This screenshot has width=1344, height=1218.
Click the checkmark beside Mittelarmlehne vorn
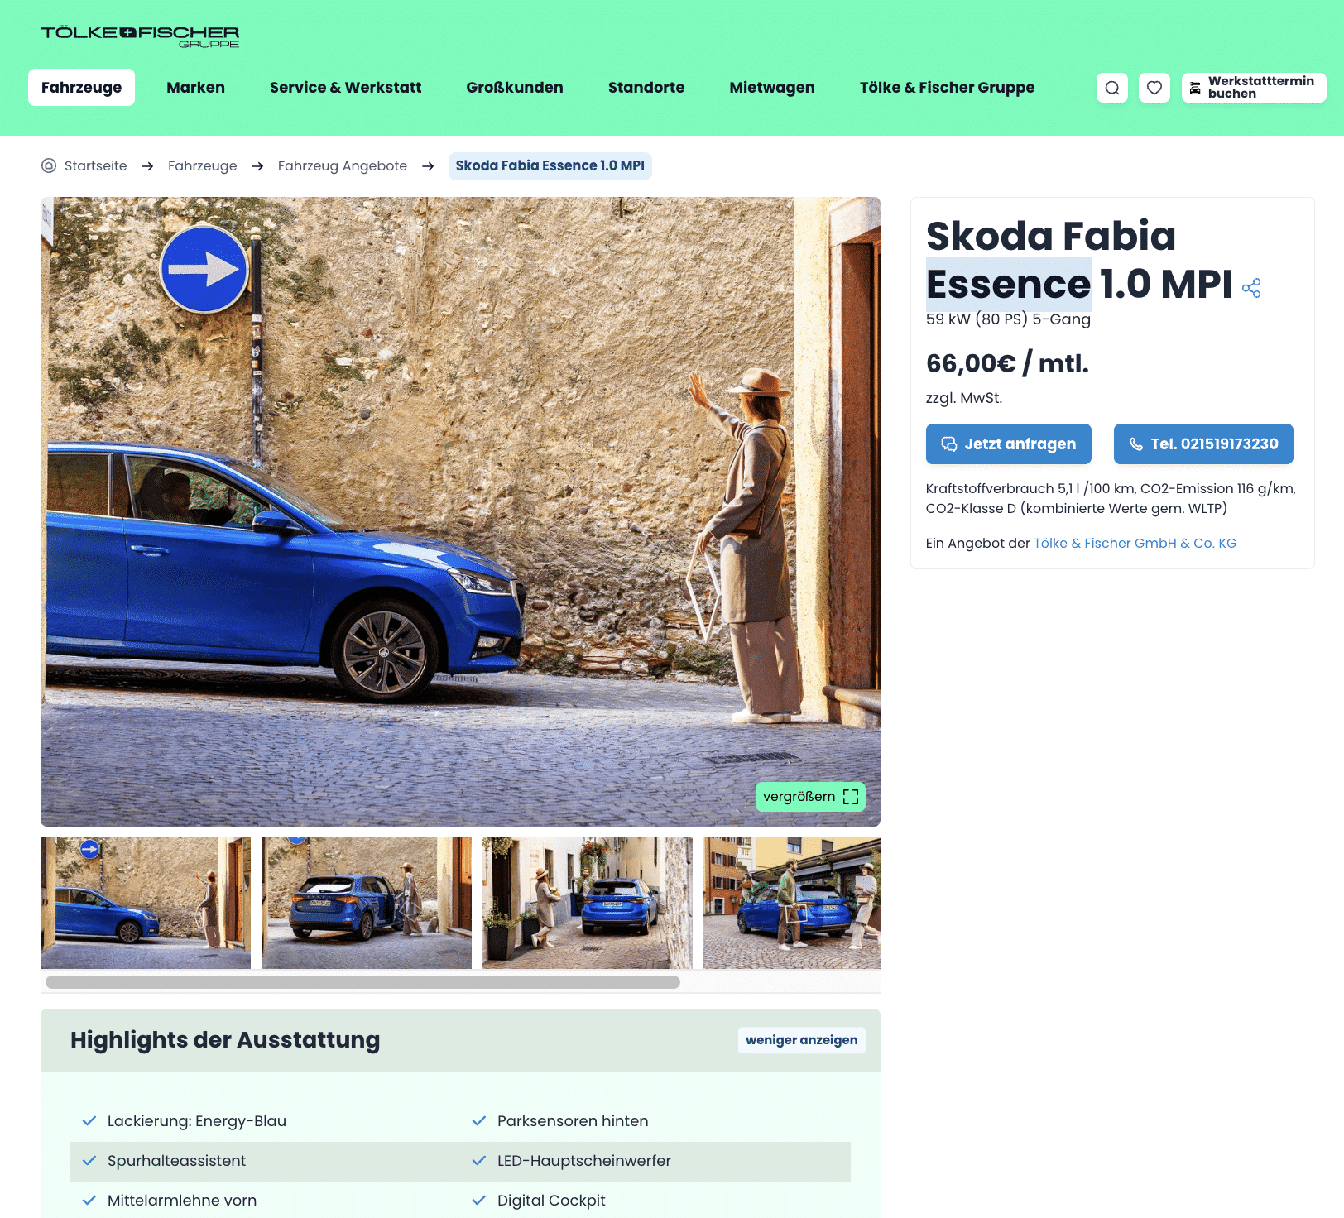[89, 1201]
